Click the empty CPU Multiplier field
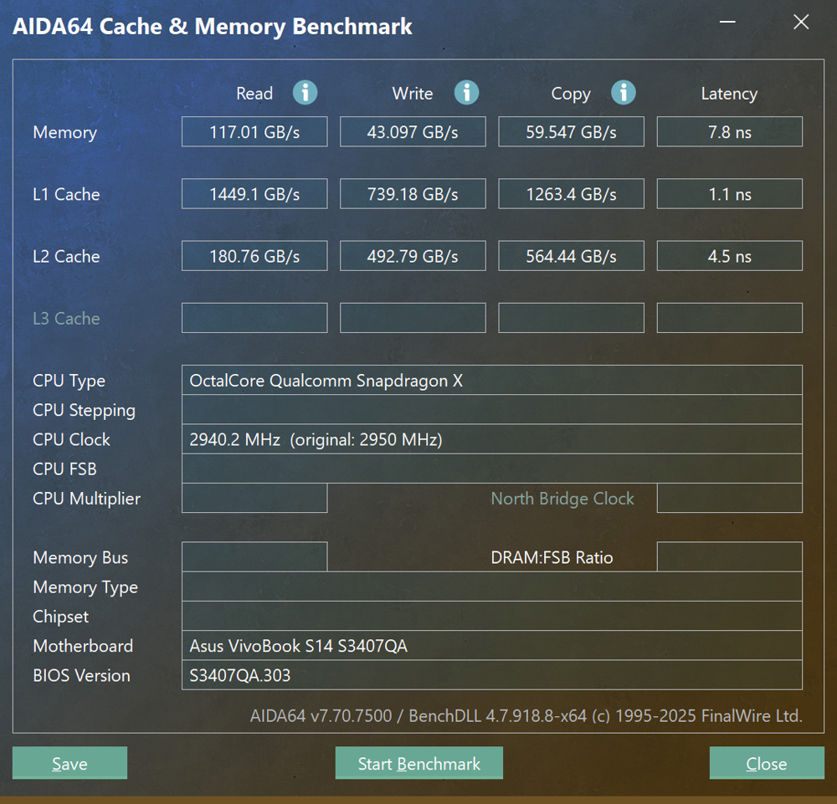The image size is (837, 804). pos(254,498)
